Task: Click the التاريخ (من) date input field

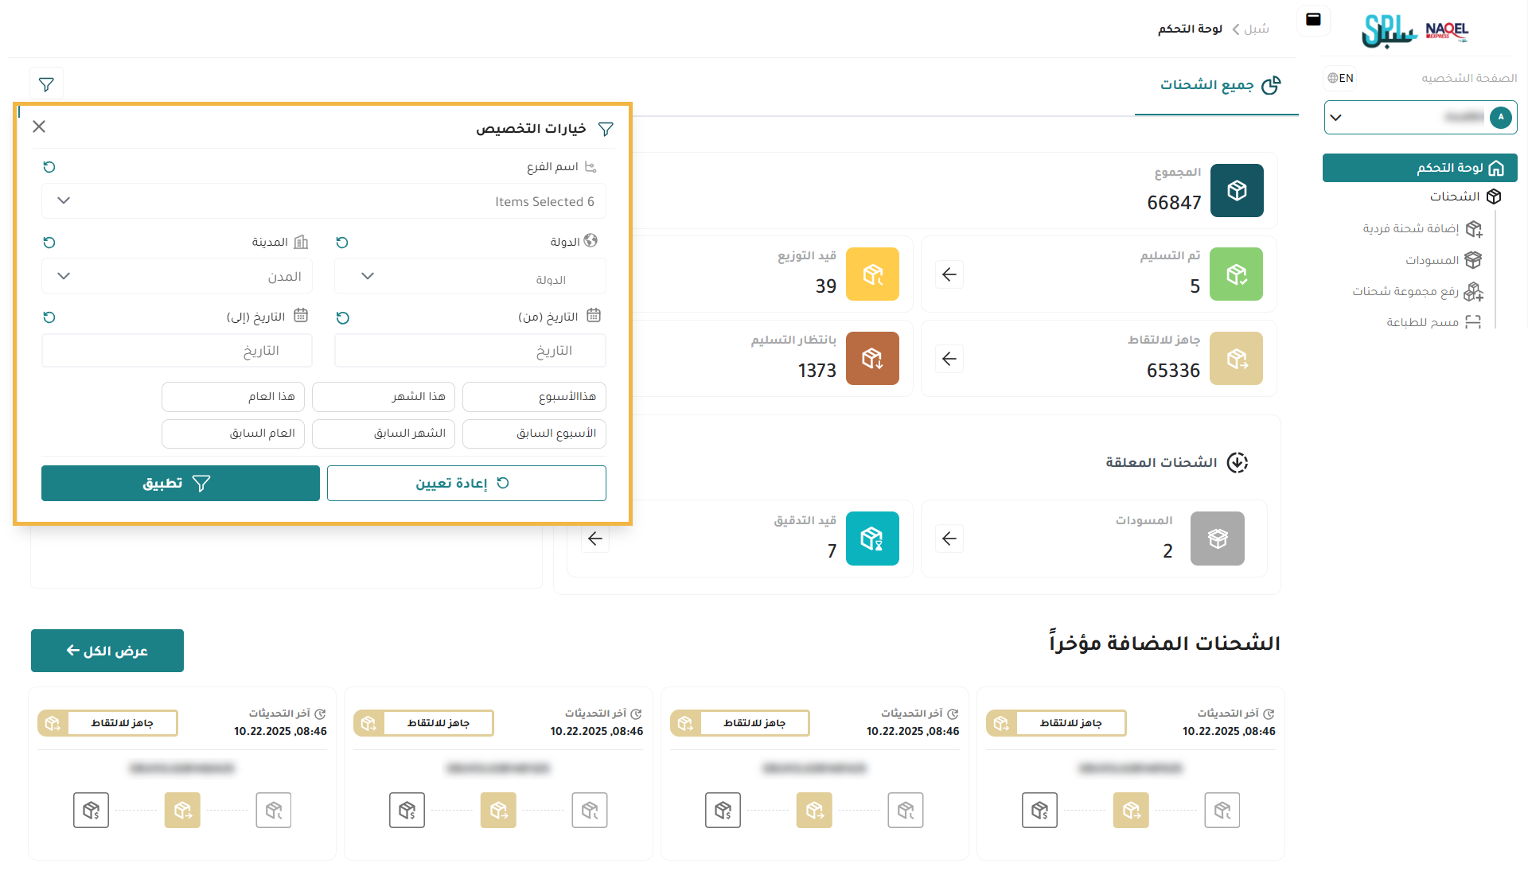Action: [x=470, y=351]
